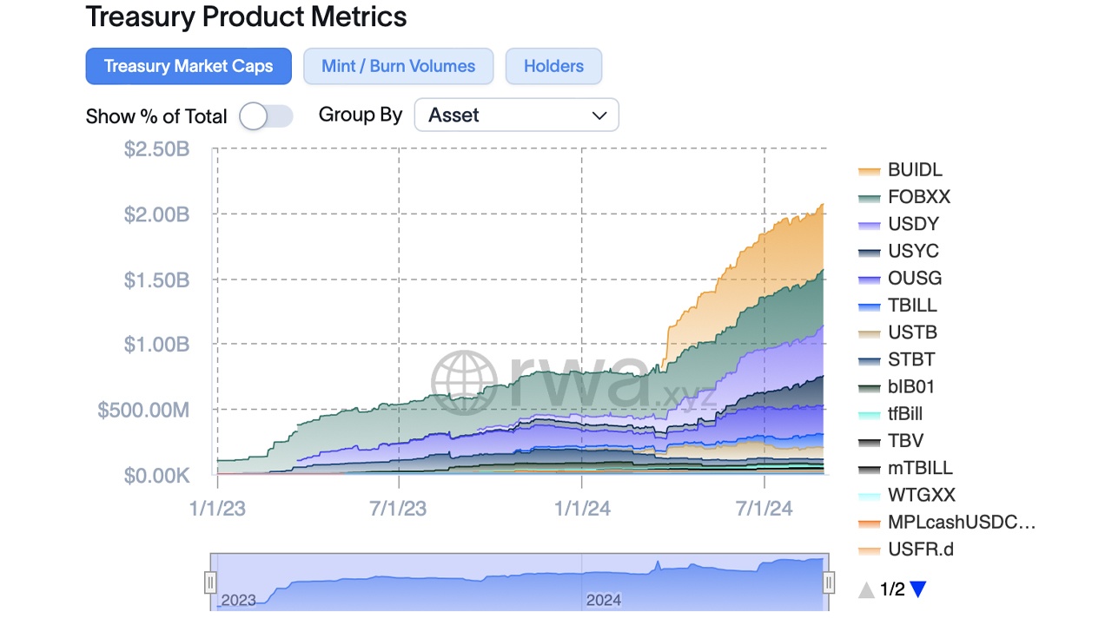Toggle the USYC series in the legend

point(903,251)
